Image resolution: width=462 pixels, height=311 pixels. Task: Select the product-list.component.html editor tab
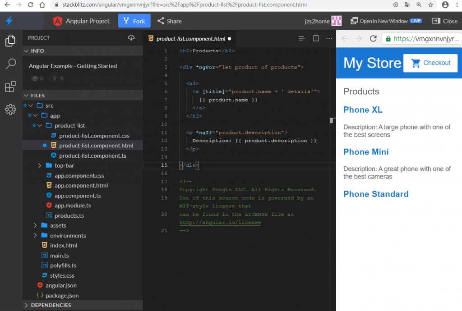189,39
